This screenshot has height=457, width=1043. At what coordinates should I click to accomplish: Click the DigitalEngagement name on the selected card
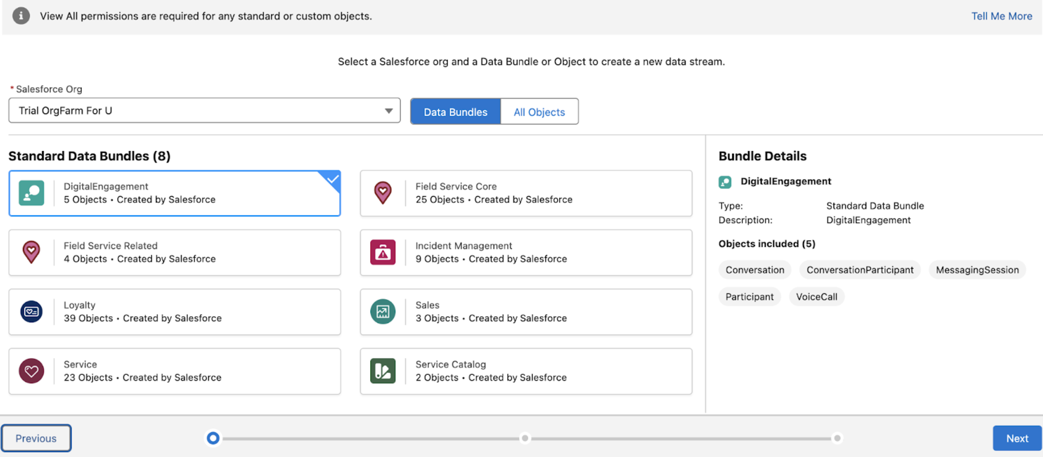(x=106, y=186)
